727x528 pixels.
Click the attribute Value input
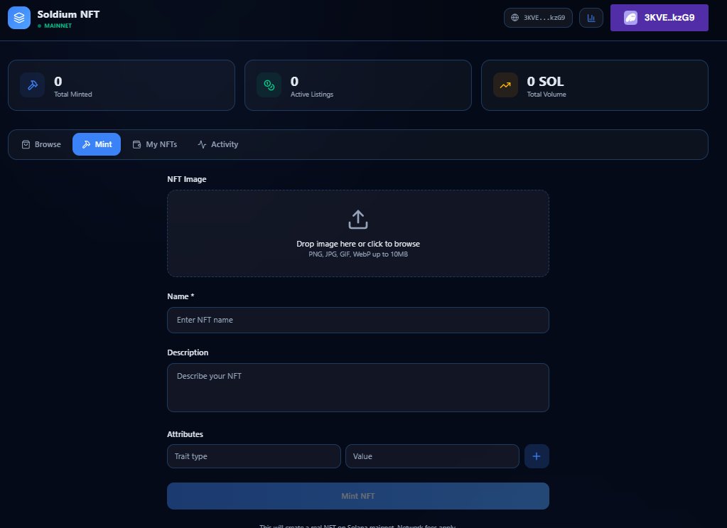(432, 456)
